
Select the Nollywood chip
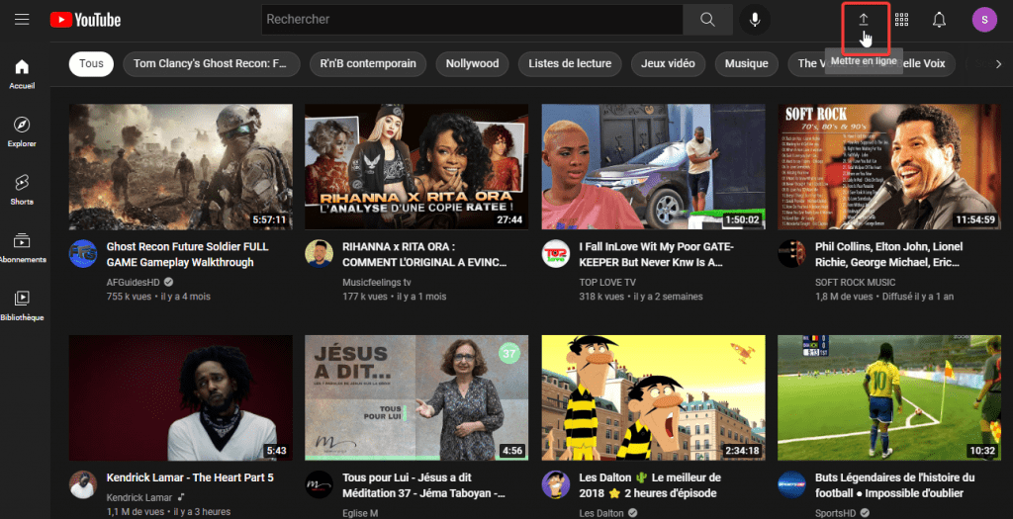pyautogui.click(x=472, y=64)
